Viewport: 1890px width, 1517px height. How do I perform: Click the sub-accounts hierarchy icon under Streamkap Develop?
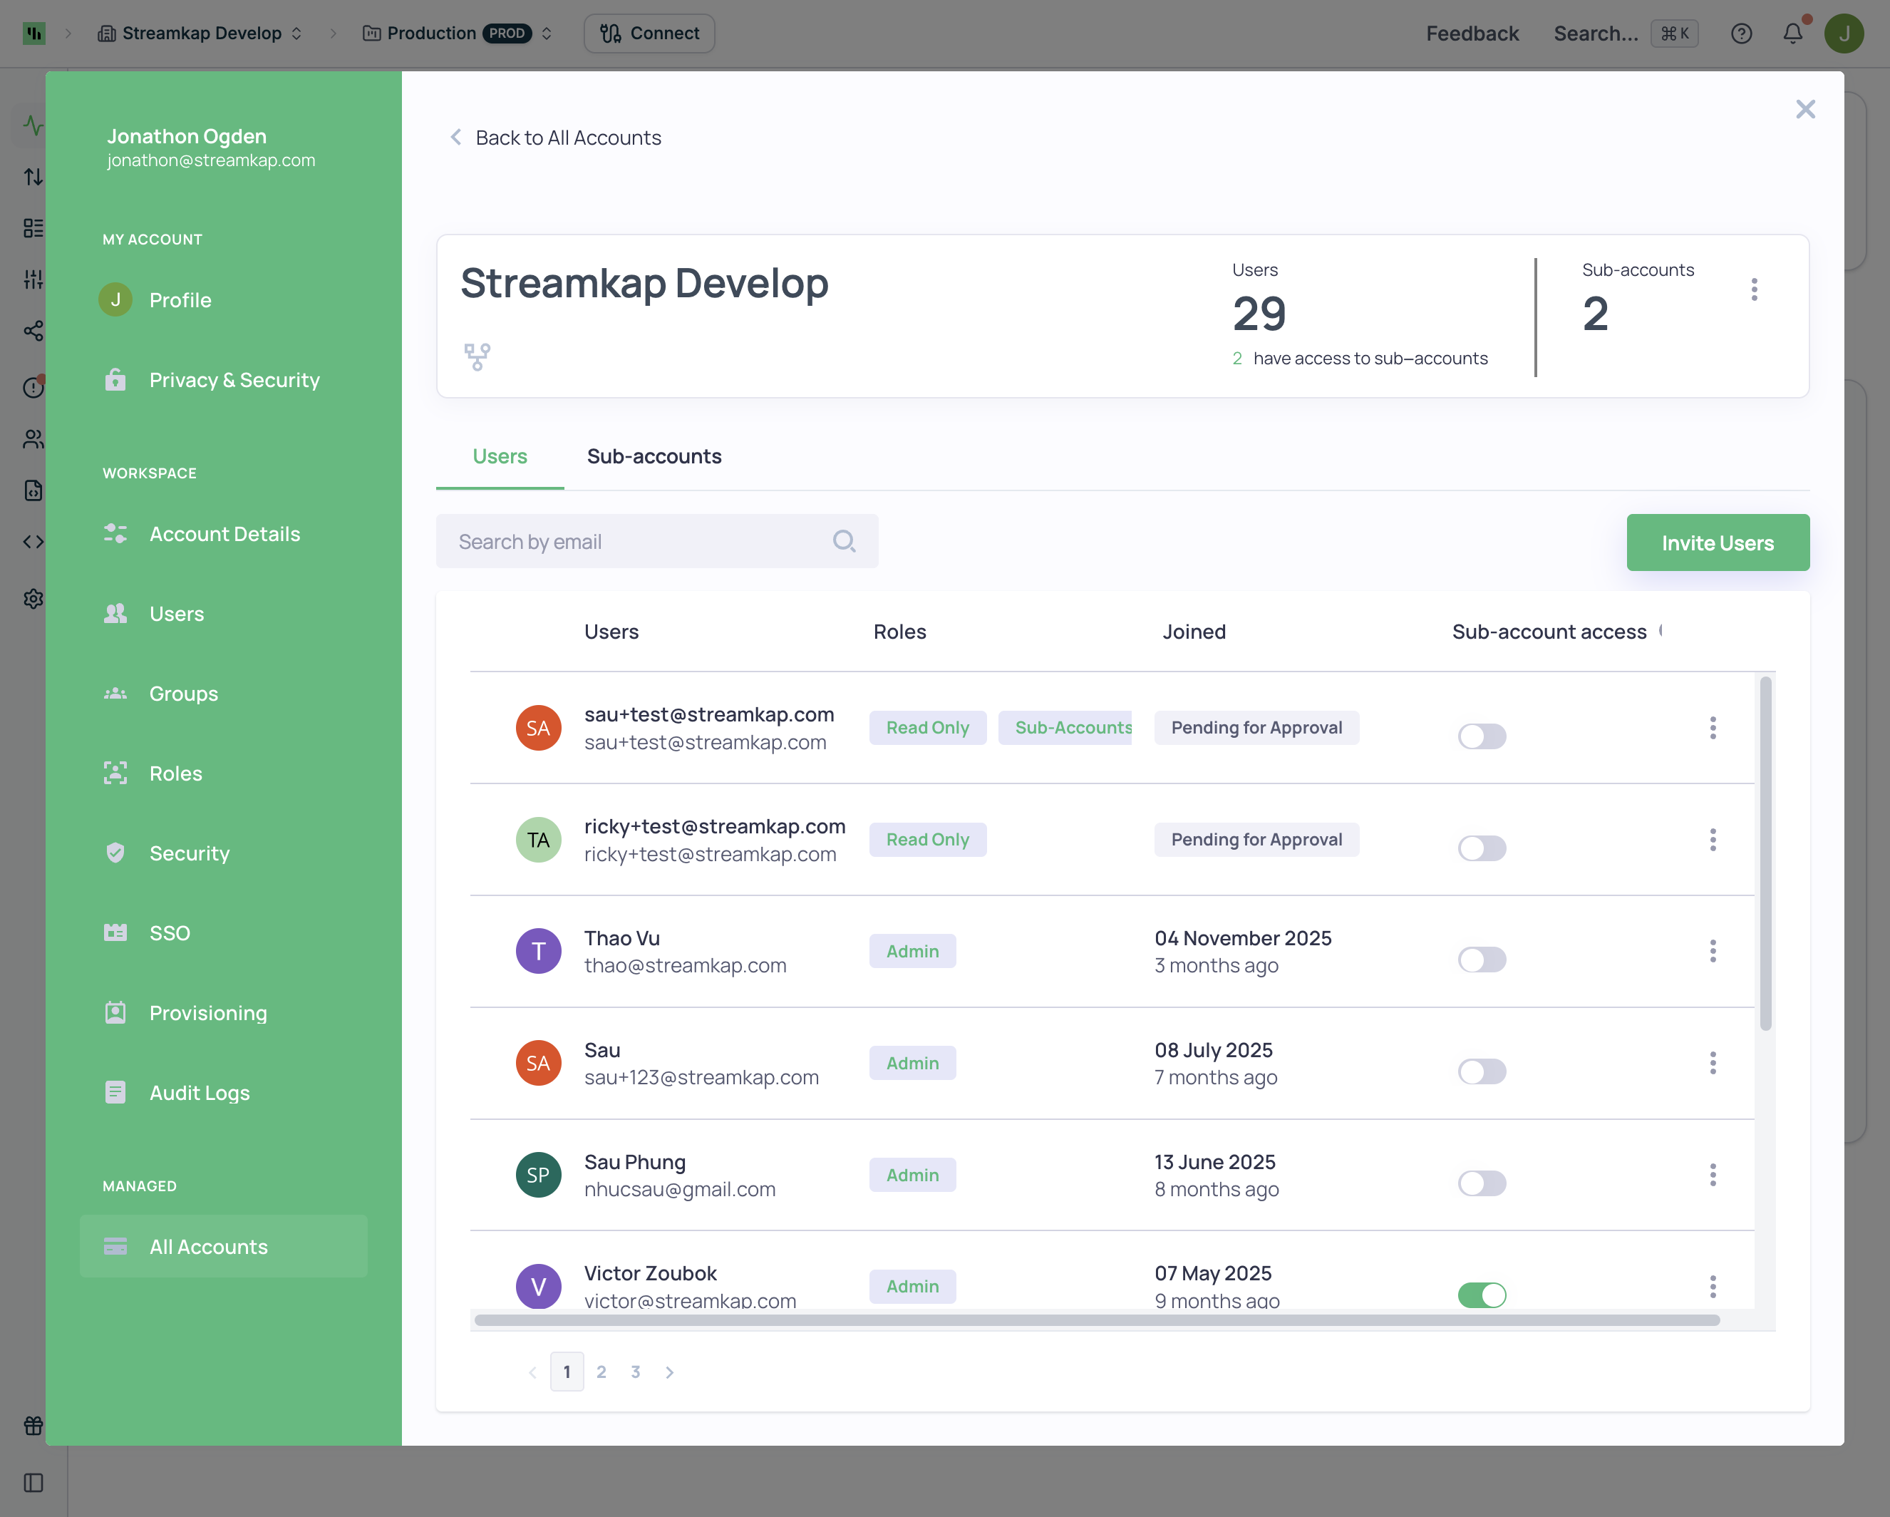pos(477,357)
